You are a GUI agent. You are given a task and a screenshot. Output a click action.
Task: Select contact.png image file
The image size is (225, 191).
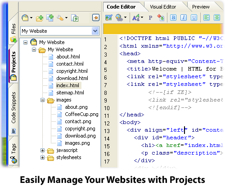click(78, 121)
